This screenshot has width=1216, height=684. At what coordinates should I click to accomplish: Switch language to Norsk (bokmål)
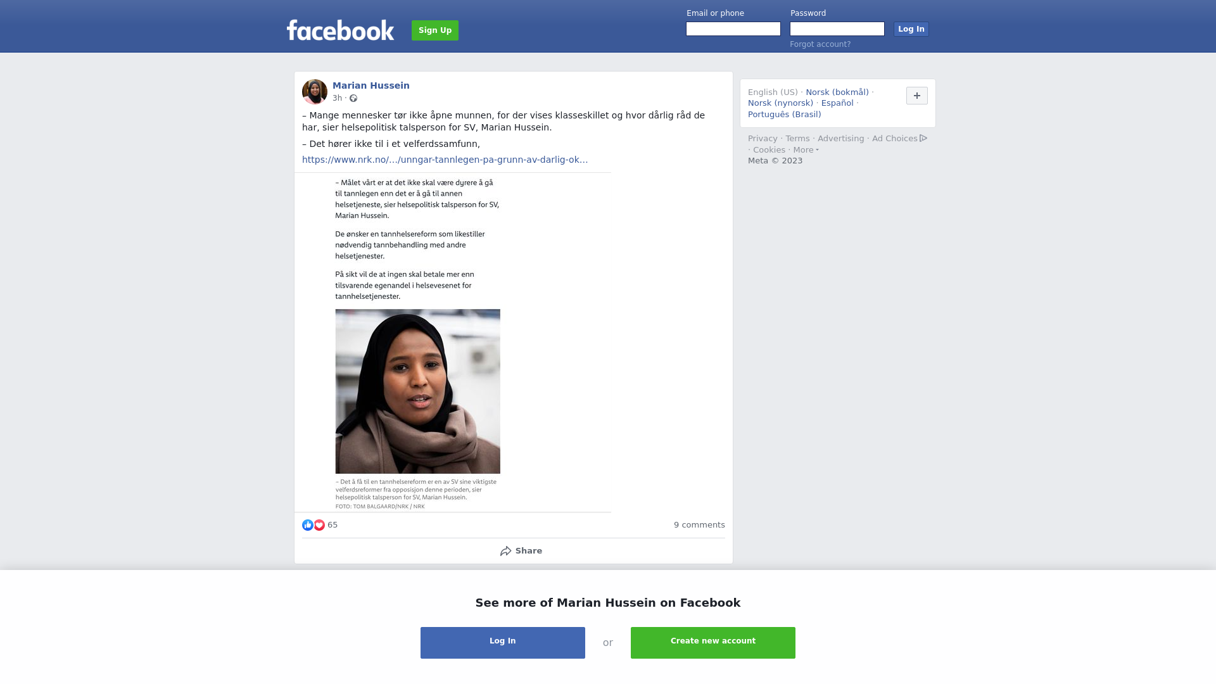837,92
